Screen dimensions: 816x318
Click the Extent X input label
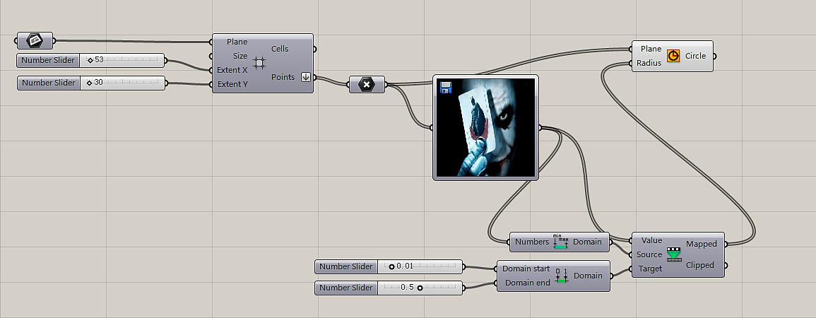232,70
